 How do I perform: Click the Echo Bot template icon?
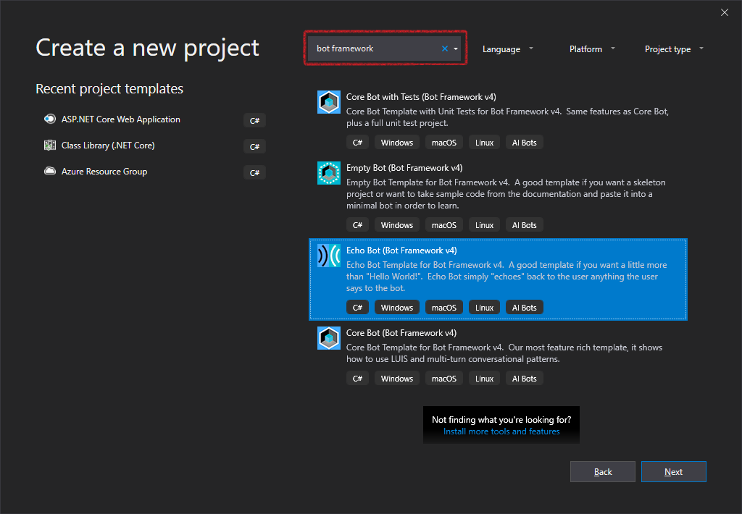click(x=328, y=256)
